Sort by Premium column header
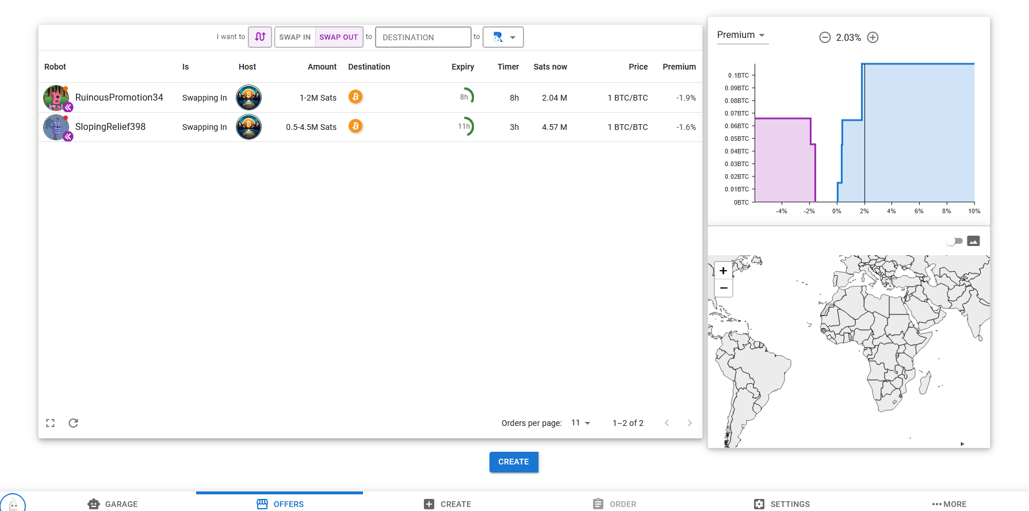This screenshot has height=511, width=1029. point(679,67)
